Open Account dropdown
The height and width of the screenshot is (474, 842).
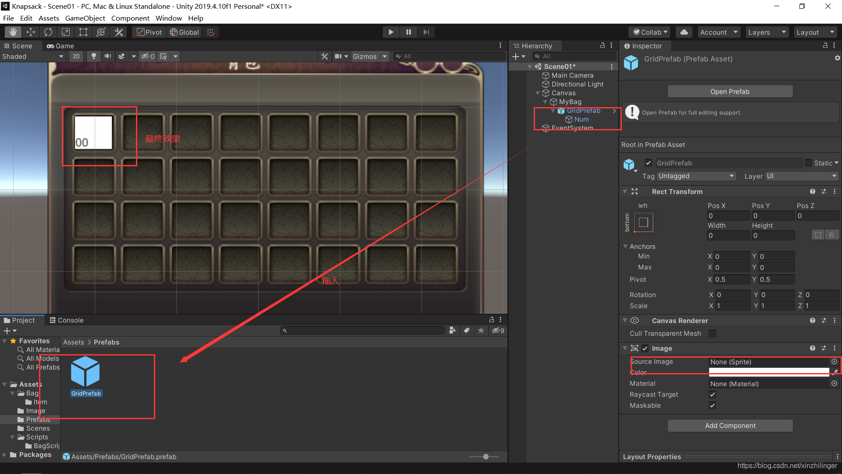point(718,32)
